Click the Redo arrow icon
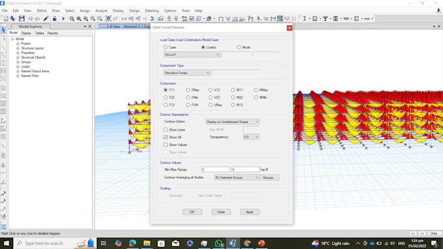This screenshot has width=443, height=249. click(x=37, y=19)
